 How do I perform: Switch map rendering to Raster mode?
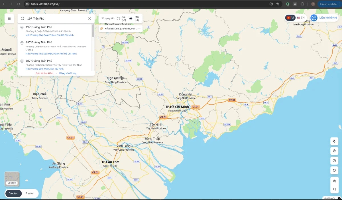29,193
